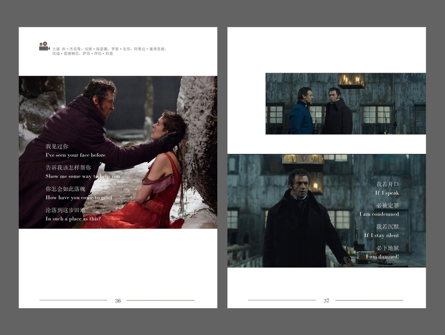The height and width of the screenshot is (335, 445).
Task: Click the lyric "必被定罪"
Action: click(x=388, y=205)
